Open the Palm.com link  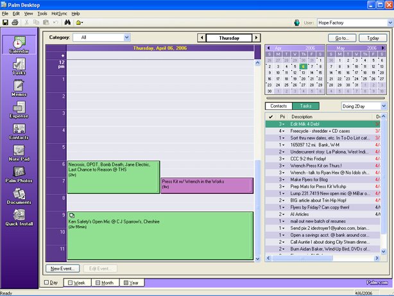[x=377, y=283]
